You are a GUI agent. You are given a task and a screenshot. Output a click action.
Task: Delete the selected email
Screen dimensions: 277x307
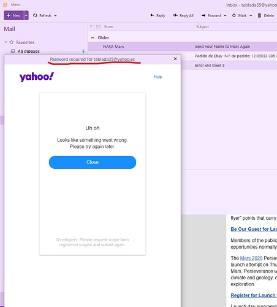266,15
